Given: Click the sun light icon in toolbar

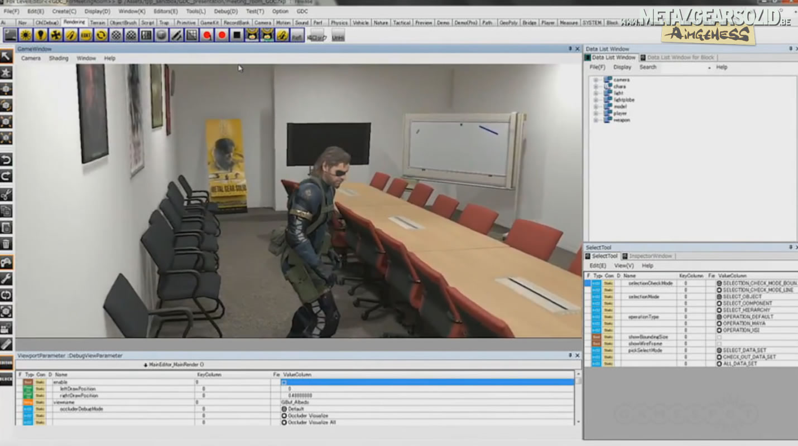Looking at the screenshot, I should pos(26,35).
